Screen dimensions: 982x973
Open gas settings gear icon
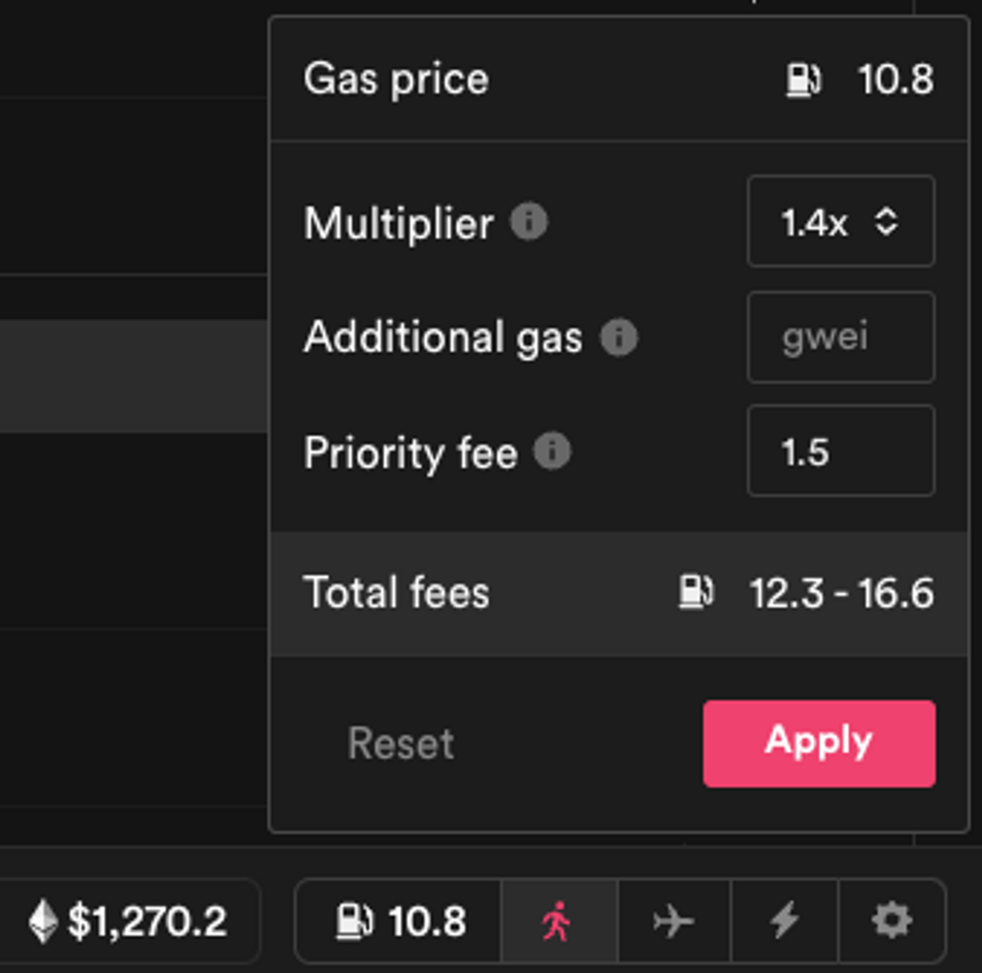coord(892,920)
